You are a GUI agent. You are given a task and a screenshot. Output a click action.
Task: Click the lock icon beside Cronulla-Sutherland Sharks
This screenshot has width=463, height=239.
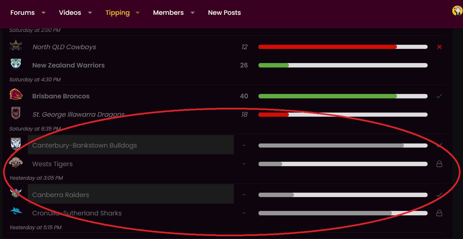[x=439, y=213]
